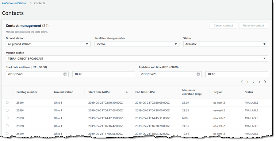This screenshot has height=141, width=276.
Task: Click the Reserve contact button
Action: pyautogui.click(x=253, y=26)
